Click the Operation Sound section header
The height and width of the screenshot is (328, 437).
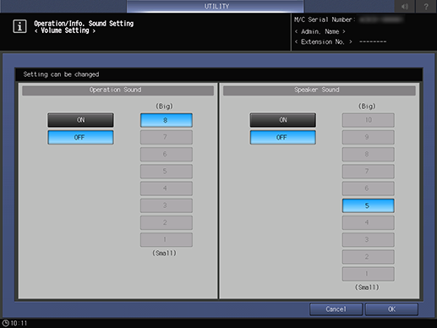(117, 90)
